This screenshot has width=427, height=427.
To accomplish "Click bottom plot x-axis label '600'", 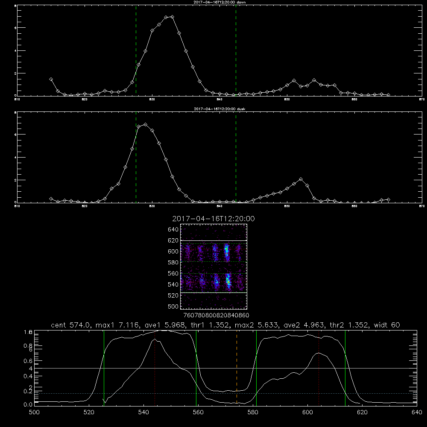I will [x=307, y=412].
